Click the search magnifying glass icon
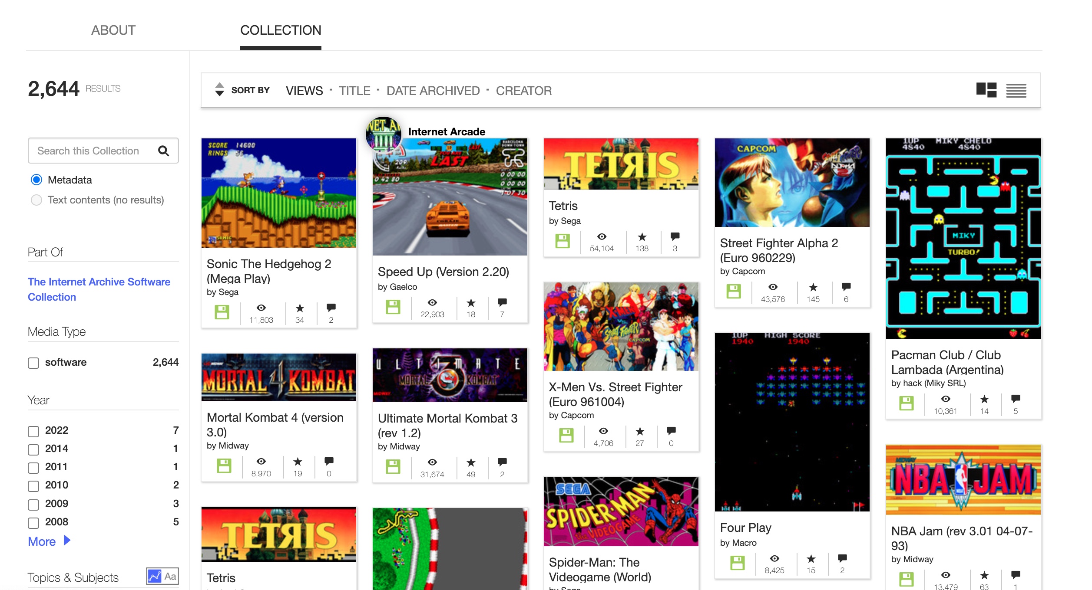The image size is (1092, 590). (163, 151)
